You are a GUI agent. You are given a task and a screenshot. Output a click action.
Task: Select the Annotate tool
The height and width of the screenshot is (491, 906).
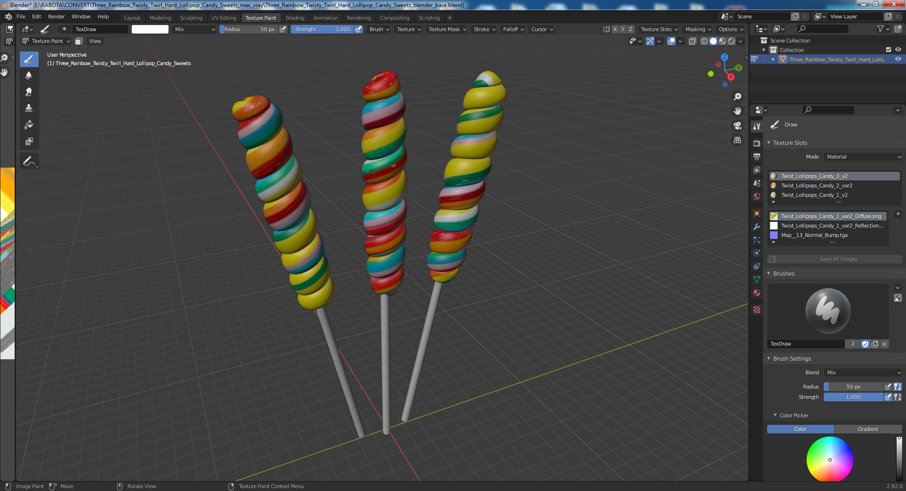(29, 161)
